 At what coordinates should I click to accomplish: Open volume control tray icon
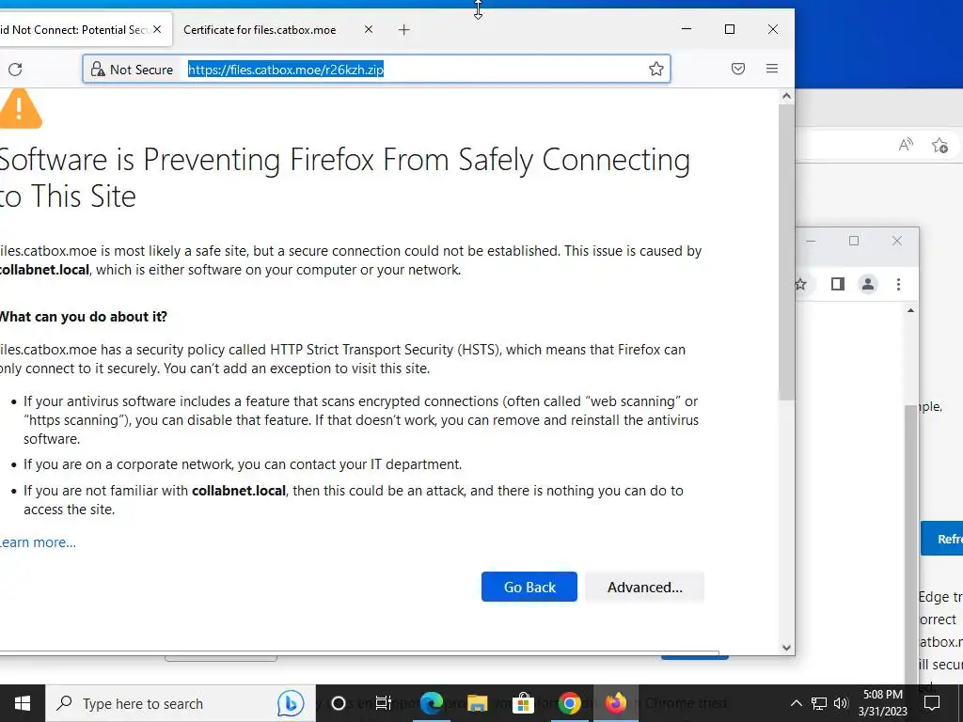point(841,703)
